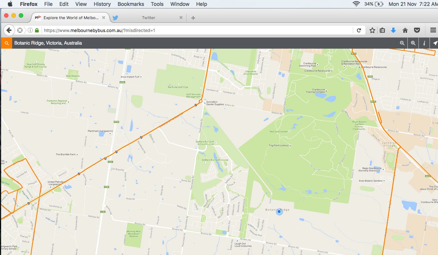Screen dimensions: 438x255
Task: Open a new tab with plus button
Action: tap(193, 18)
